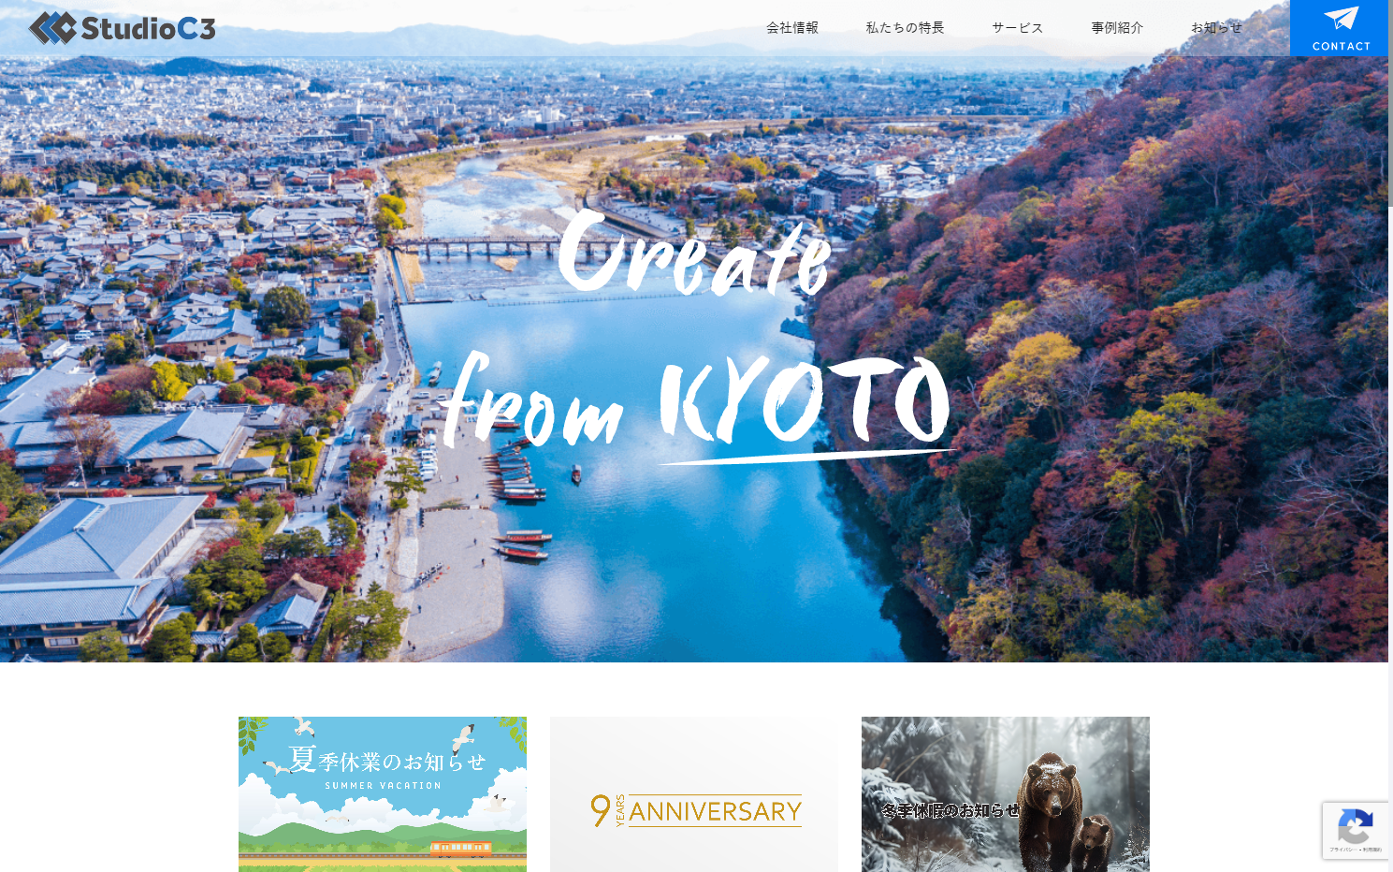Click the double-chevron mark of the logo
This screenshot has width=1393, height=872.
pyautogui.click(x=52, y=28)
